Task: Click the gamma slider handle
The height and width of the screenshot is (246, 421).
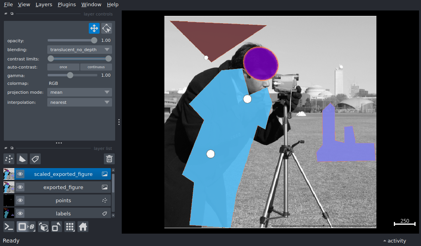Action: click(70, 75)
